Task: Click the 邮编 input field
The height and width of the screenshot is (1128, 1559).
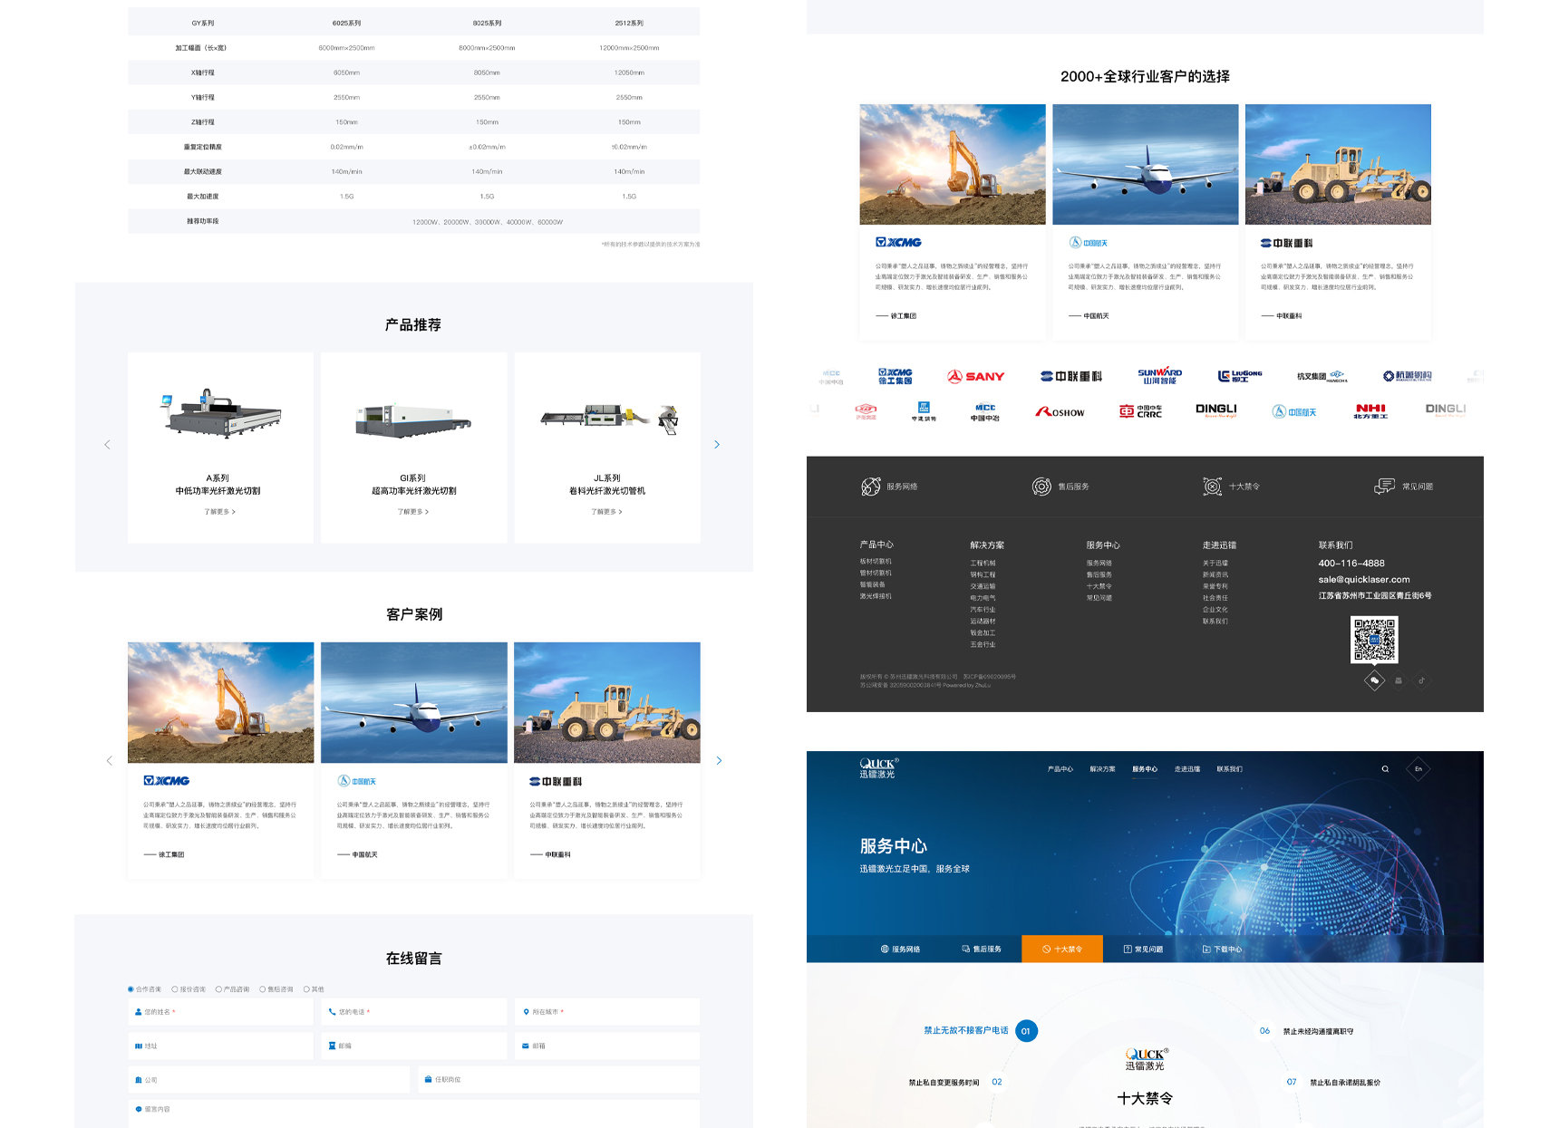Action: coord(413,1046)
